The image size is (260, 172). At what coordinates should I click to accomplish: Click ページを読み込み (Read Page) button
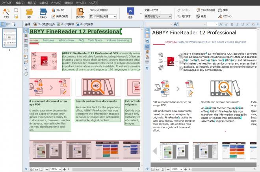(x=44, y=24)
